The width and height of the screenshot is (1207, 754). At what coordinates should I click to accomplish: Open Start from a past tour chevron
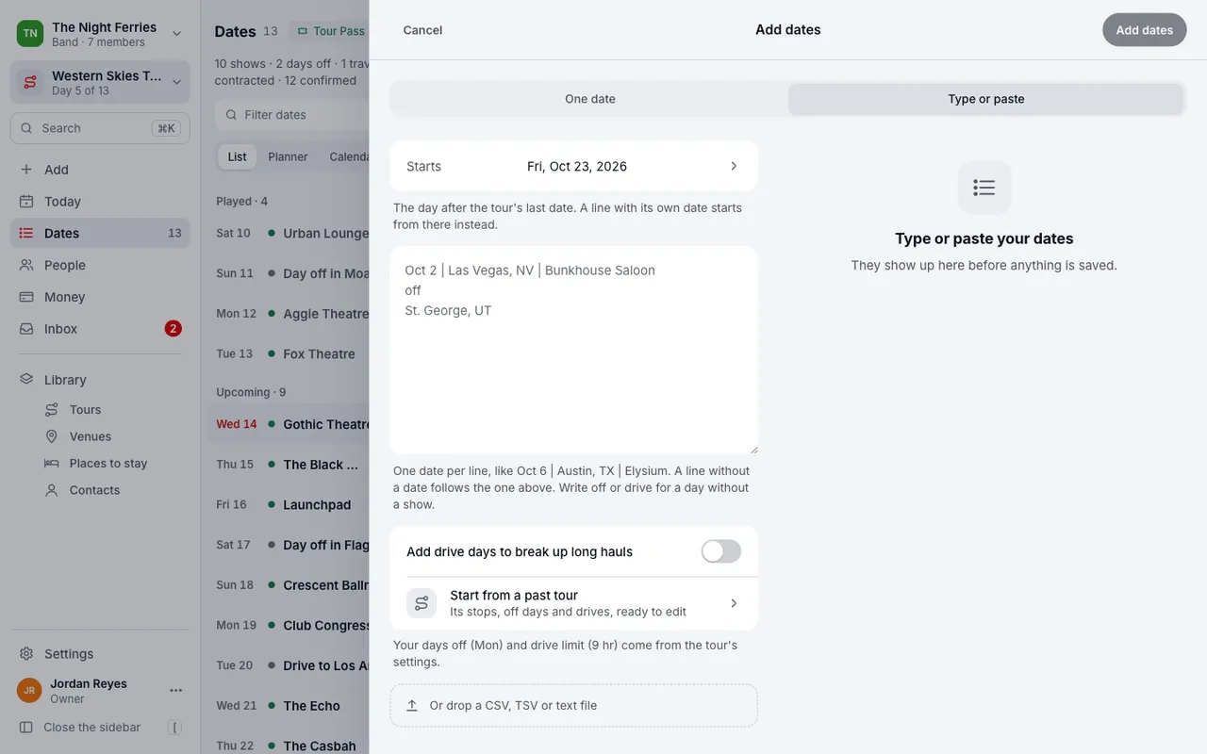coord(734,603)
